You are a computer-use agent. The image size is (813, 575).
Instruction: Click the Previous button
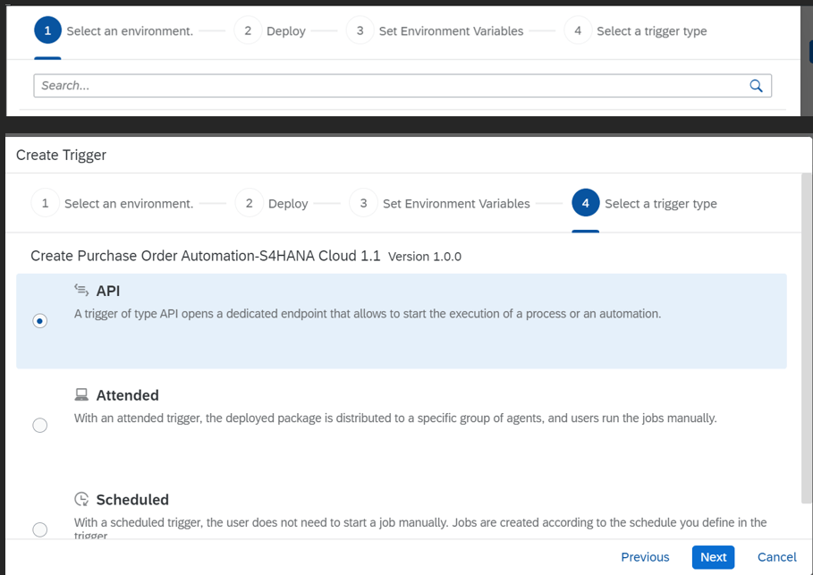[x=645, y=557]
